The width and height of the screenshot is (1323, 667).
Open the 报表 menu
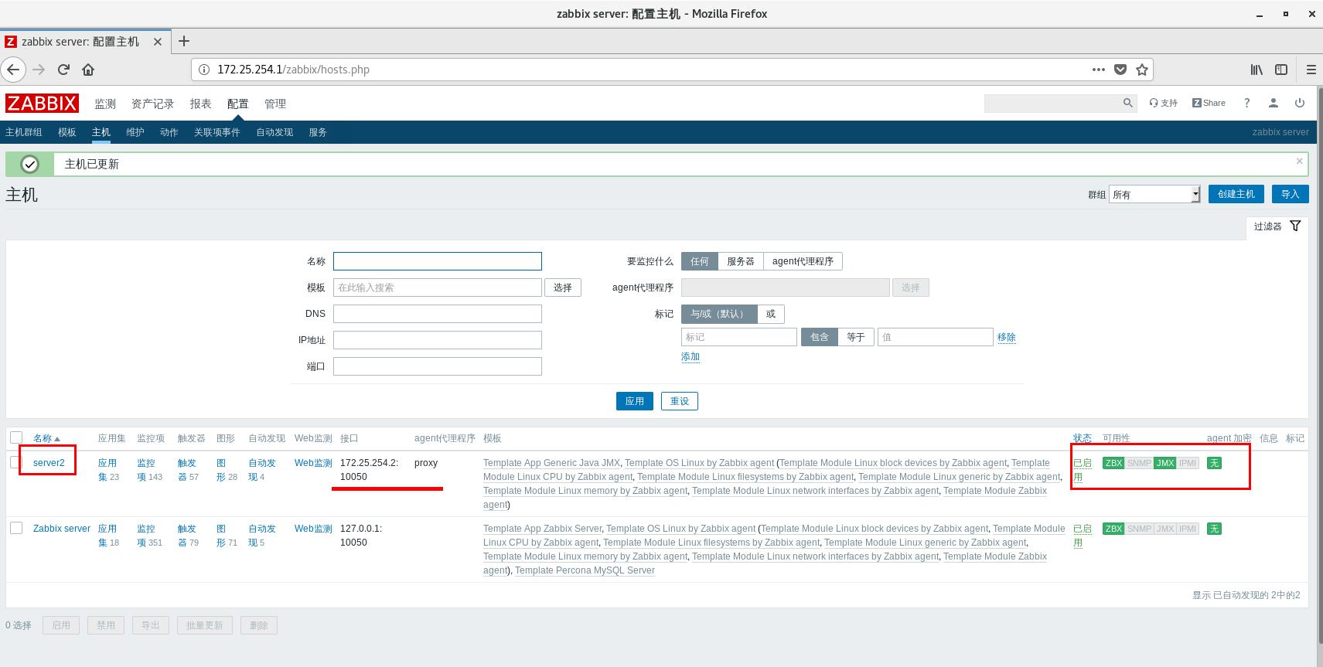click(201, 104)
